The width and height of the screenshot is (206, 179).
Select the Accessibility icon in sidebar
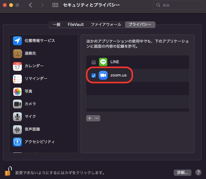coord(17,142)
